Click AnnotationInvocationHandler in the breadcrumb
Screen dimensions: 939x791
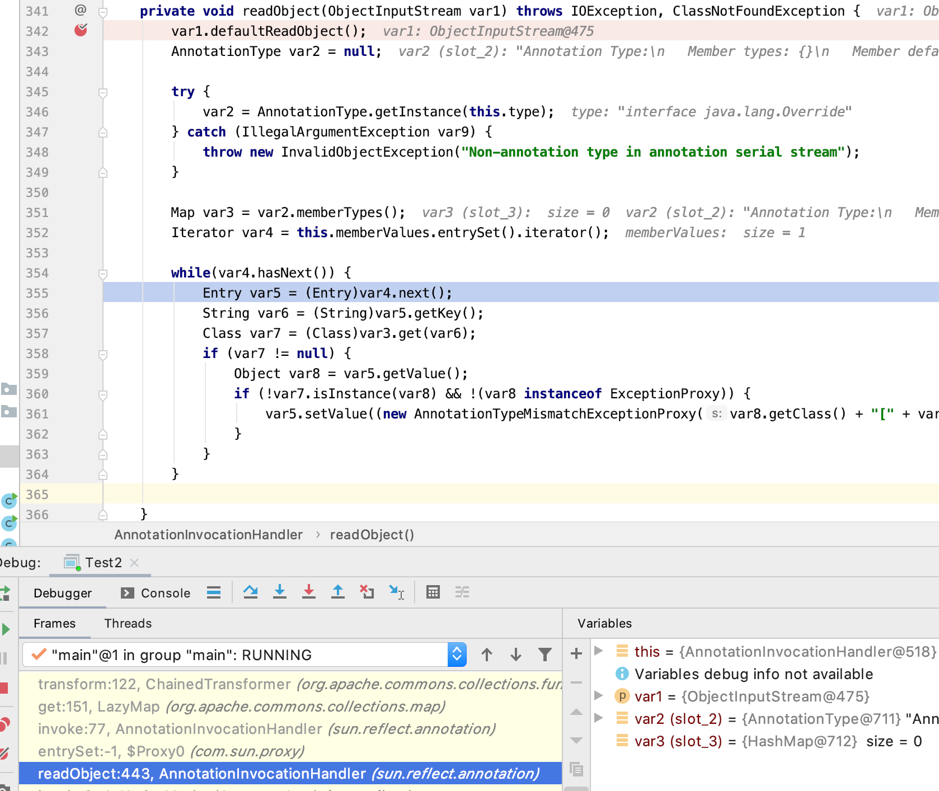click(208, 535)
